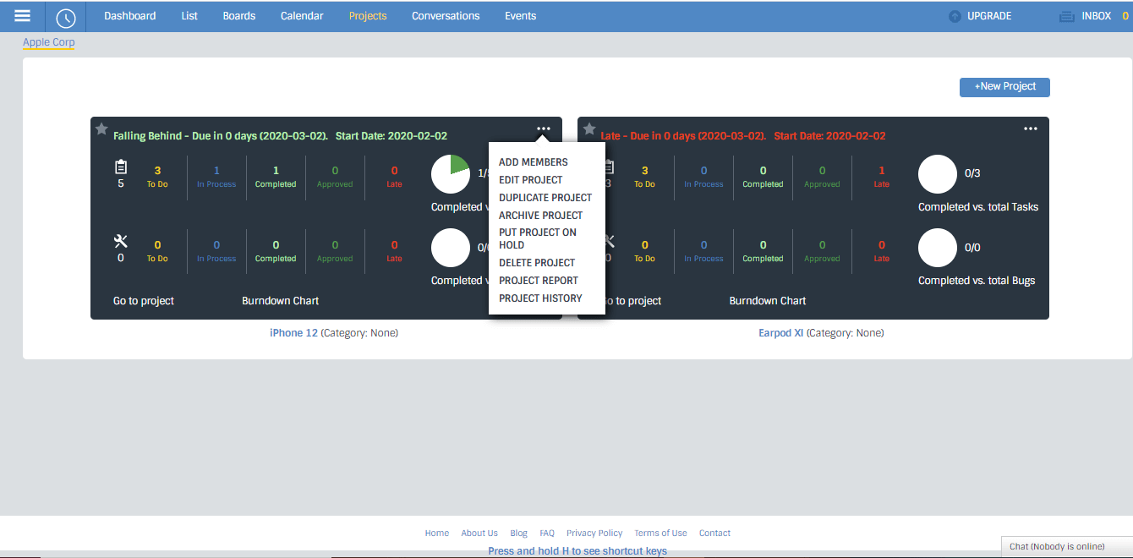This screenshot has height=558, width=1133.
Task: Open the hamburger main menu
Action: 23,16
